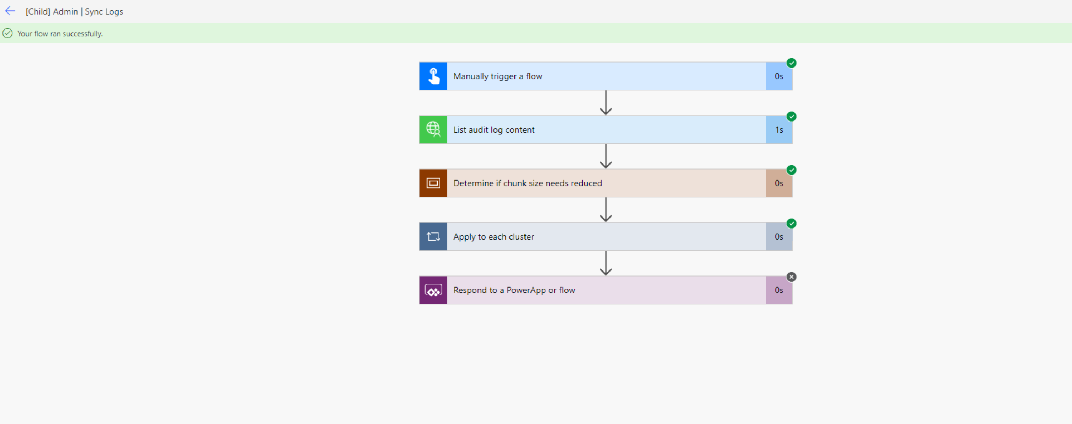Screen dimensions: 1072x424
Task: Open the [Child] Admin | Sync Logs flow title
Action: [74, 11]
